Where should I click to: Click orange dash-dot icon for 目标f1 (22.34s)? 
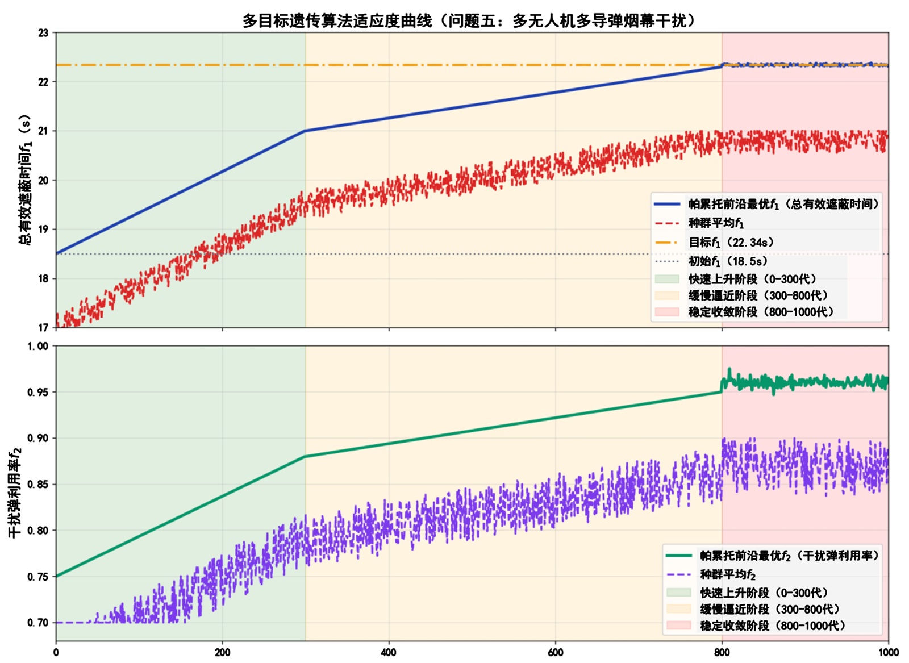[x=667, y=243]
